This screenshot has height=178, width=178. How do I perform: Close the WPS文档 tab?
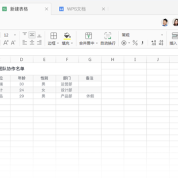click(x=103, y=9)
